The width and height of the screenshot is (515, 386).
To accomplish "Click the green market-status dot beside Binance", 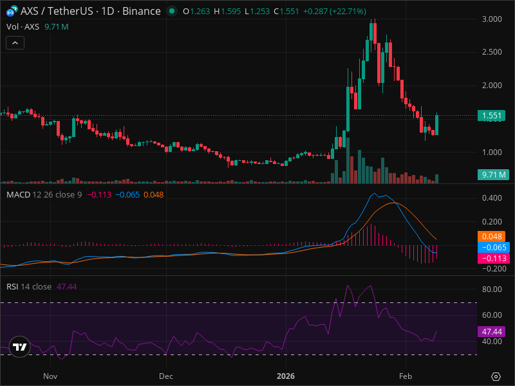I will pyautogui.click(x=171, y=11).
